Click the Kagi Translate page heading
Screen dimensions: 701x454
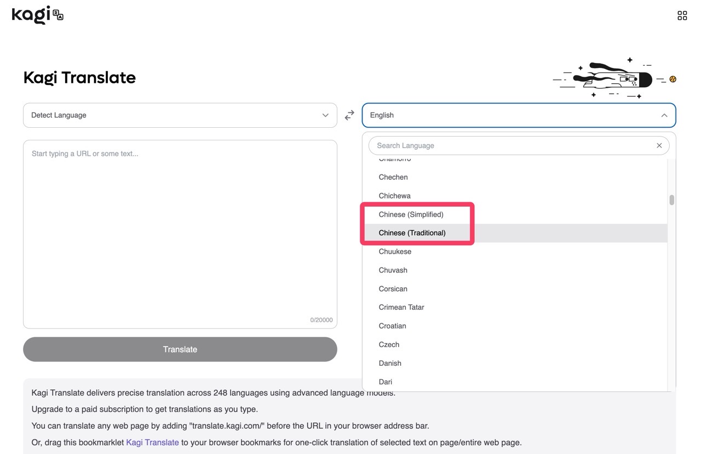(79, 78)
